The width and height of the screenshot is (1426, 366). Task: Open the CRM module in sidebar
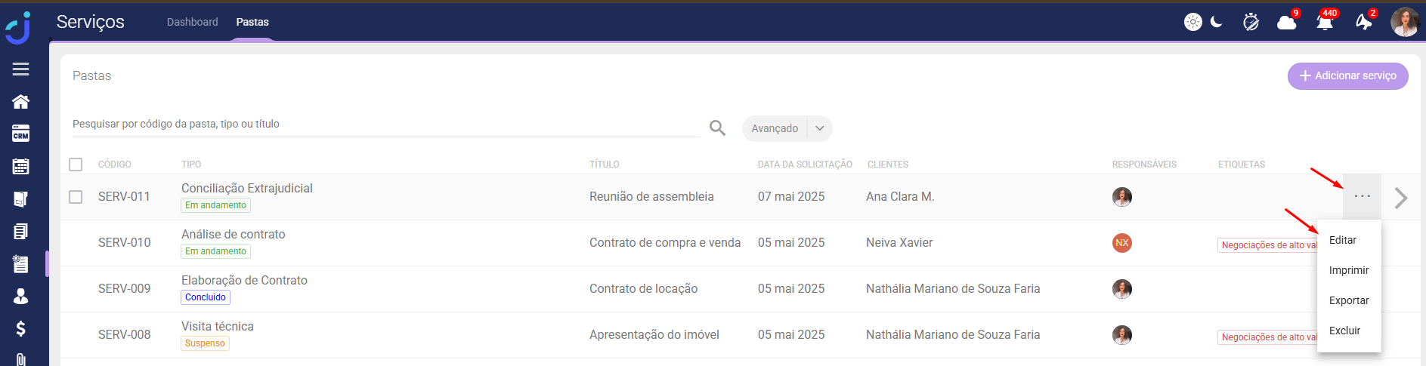pos(20,134)
